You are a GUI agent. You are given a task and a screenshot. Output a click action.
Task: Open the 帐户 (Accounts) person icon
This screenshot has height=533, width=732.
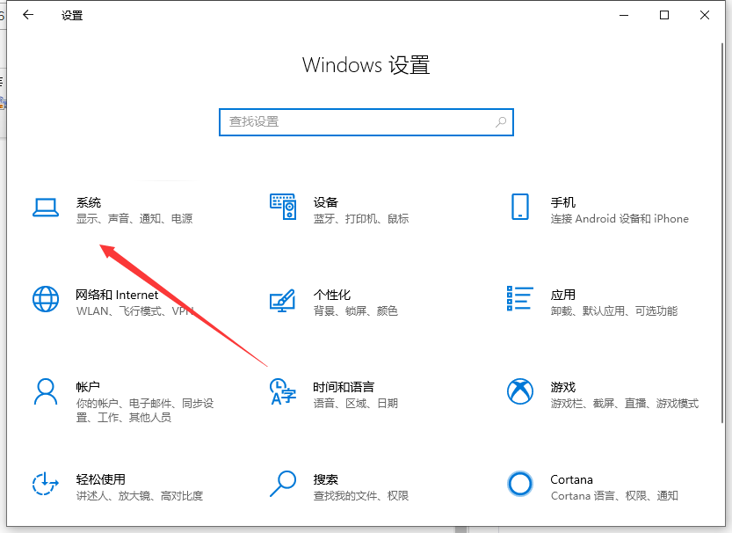pyautogui.click(x=45, y=391)
